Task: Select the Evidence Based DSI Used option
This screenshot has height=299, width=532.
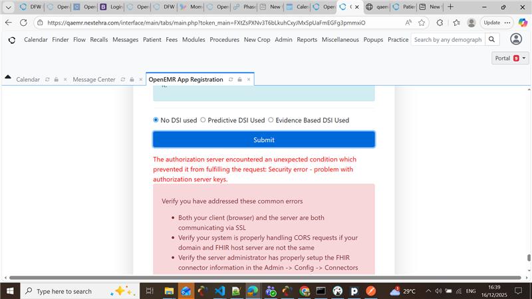Action: tap(271, 120)
